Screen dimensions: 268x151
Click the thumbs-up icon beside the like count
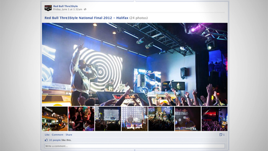tap(46, 140)
